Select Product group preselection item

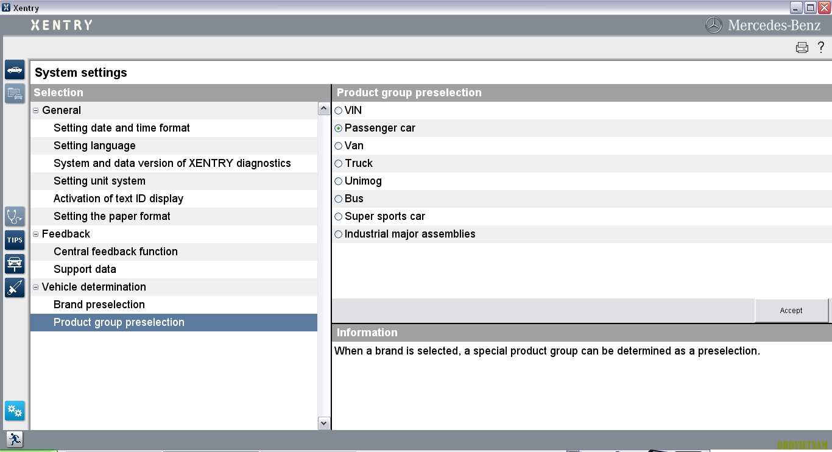tap(174, 322)
